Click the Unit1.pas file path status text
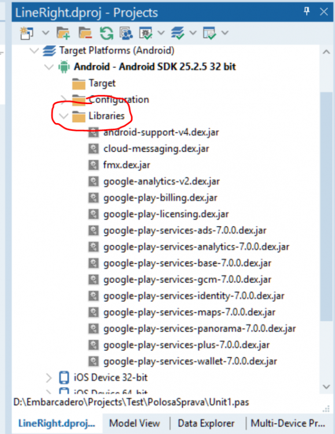Viewport: 335px width, 434px height. (x=131, y=402)
